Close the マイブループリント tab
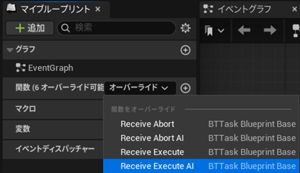 [x=98, y=9]
